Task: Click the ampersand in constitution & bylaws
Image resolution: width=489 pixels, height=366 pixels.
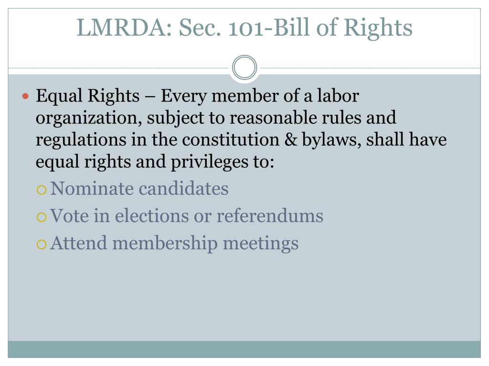Action: tap(291, 140)
